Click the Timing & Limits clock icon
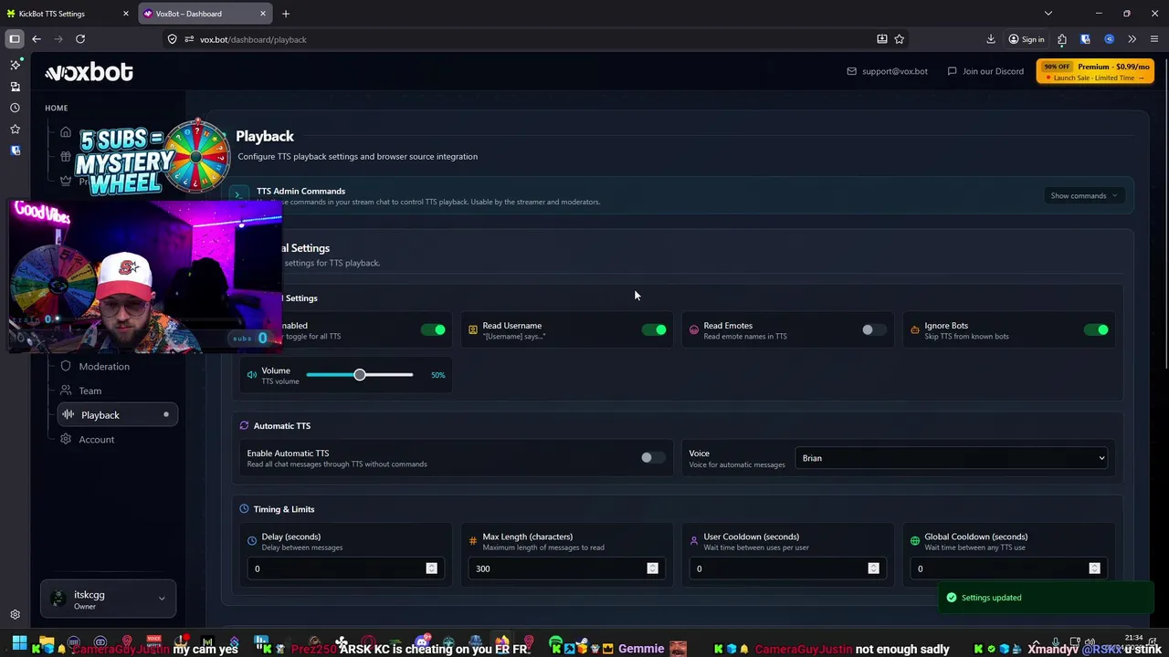1169x657 pixels. tap(244, 509)
